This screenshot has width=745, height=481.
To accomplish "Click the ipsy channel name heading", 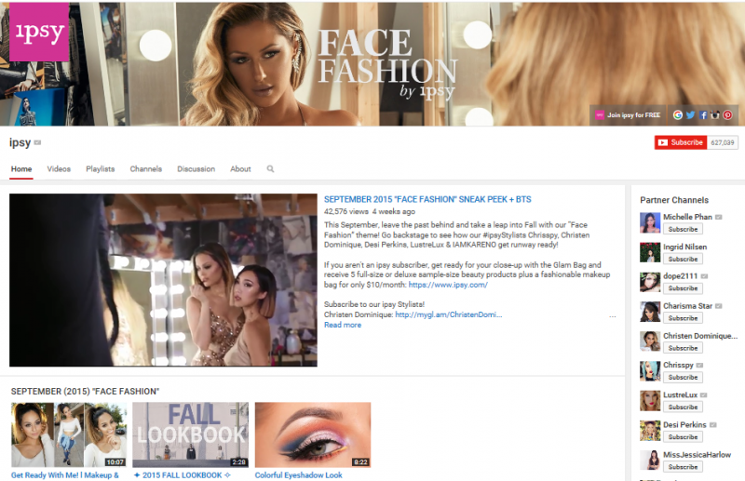I will click(20, 142).
